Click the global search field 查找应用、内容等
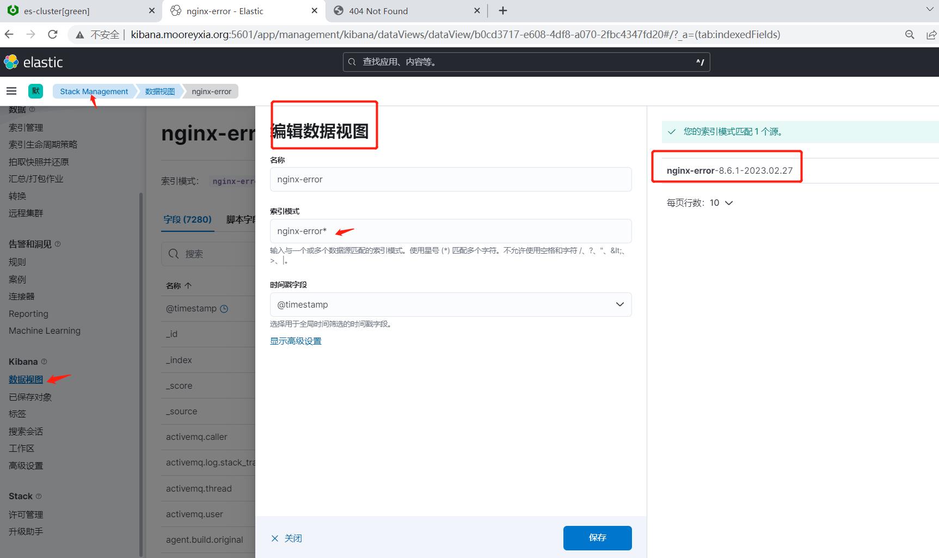The height and width of the screenshot is (558, 939). click(526, 62)
